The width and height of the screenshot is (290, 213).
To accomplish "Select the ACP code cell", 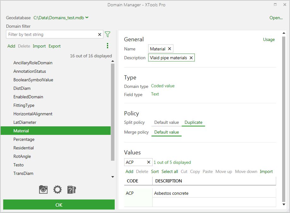I will (138, 193).
